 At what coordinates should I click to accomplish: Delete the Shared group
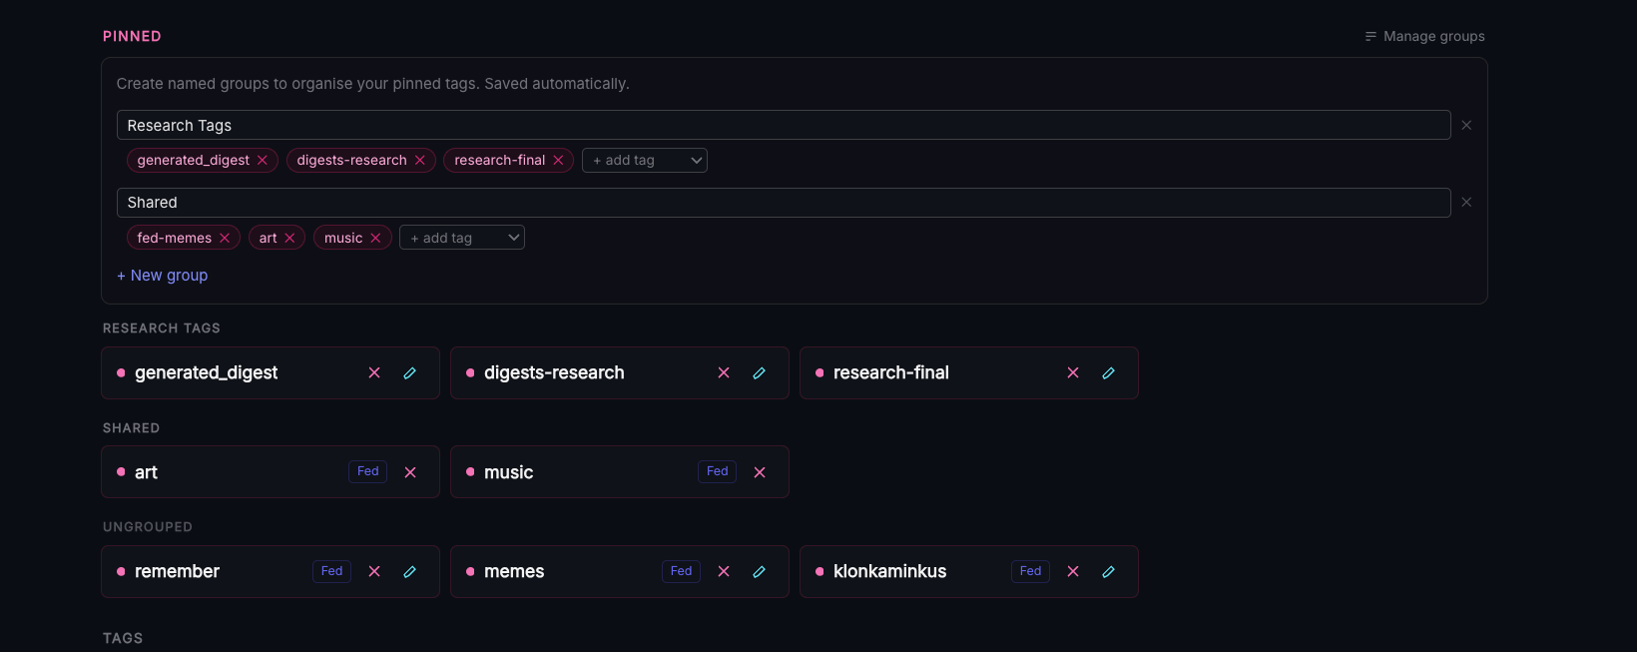(x=1466, y=203)
